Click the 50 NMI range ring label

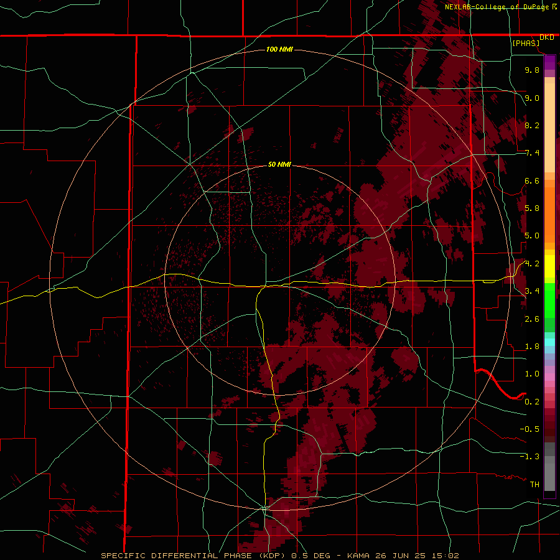[279, 164]
